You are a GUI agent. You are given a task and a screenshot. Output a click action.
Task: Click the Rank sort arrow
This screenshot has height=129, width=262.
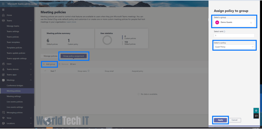55,71
